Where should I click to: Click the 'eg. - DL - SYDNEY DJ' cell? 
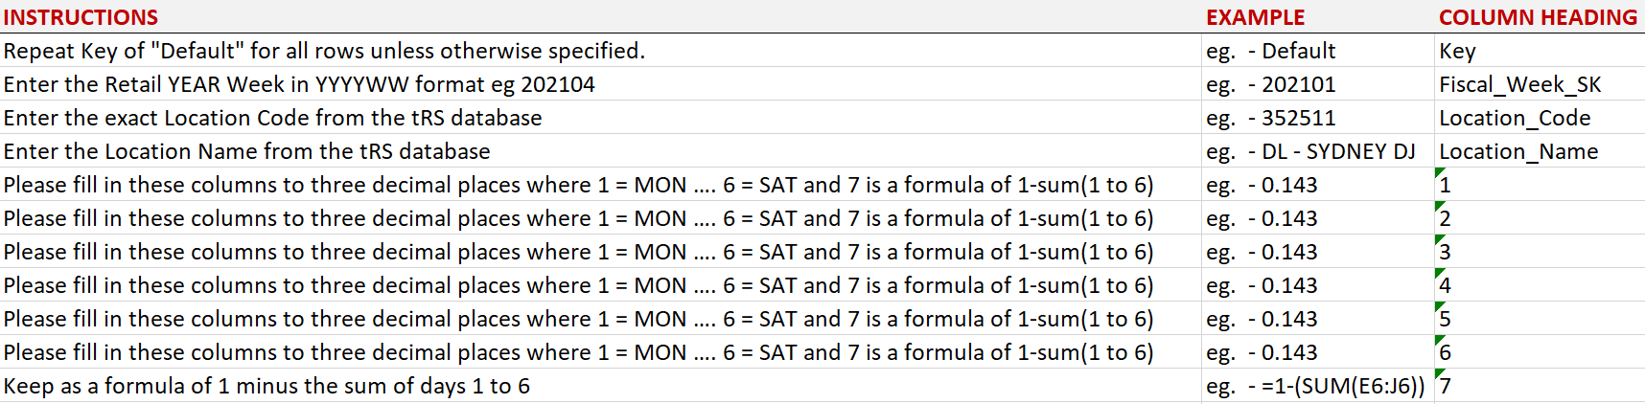click(x=1310, y=151)
